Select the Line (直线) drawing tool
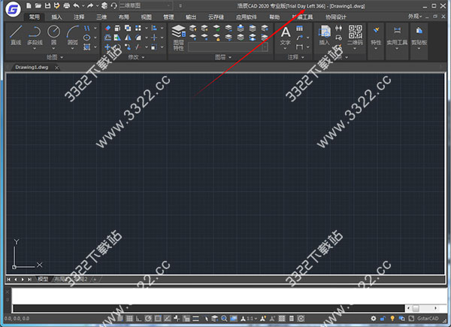The image size is (451, 327). click(16, 35)
